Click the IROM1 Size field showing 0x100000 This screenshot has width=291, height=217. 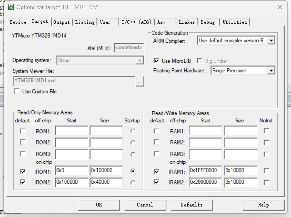tap(106, 171)
